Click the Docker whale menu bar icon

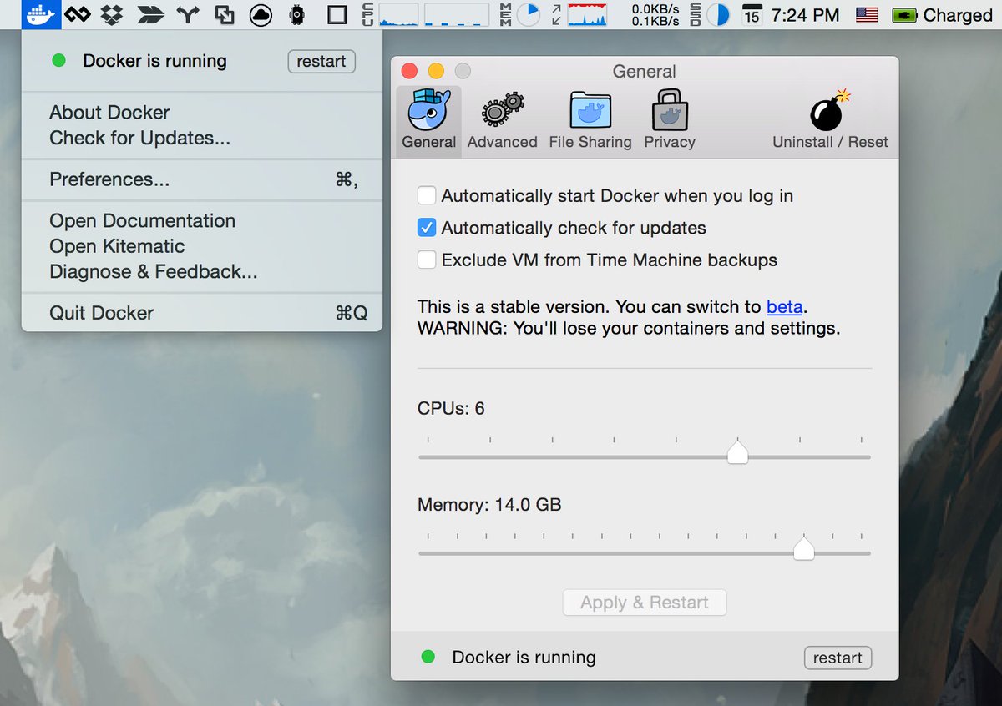[41, 14]
